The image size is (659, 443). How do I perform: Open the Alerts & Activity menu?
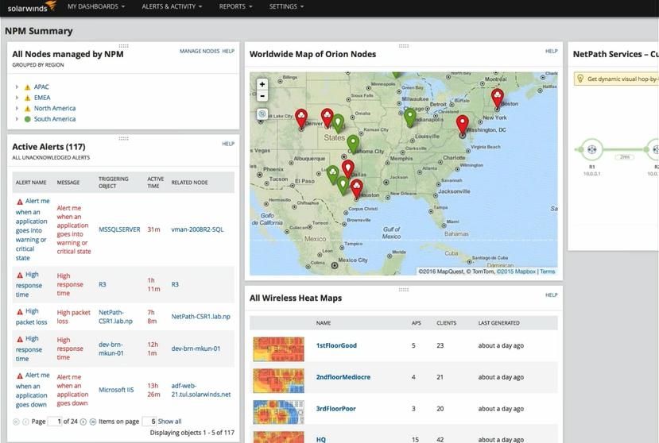point(172,6)
